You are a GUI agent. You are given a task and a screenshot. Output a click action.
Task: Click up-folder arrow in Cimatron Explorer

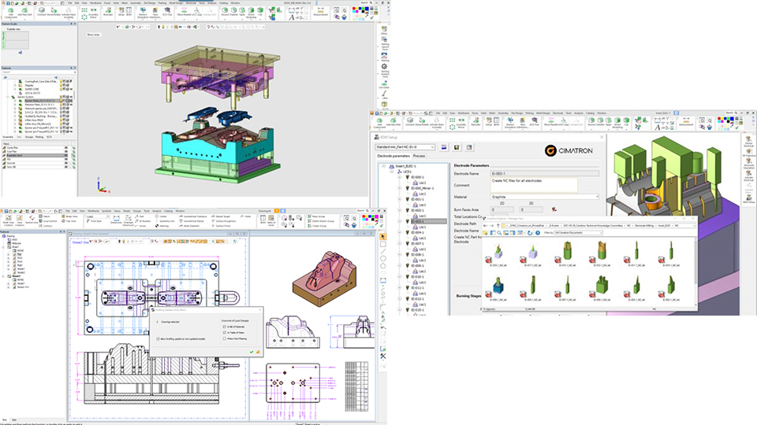coord(498,226)
